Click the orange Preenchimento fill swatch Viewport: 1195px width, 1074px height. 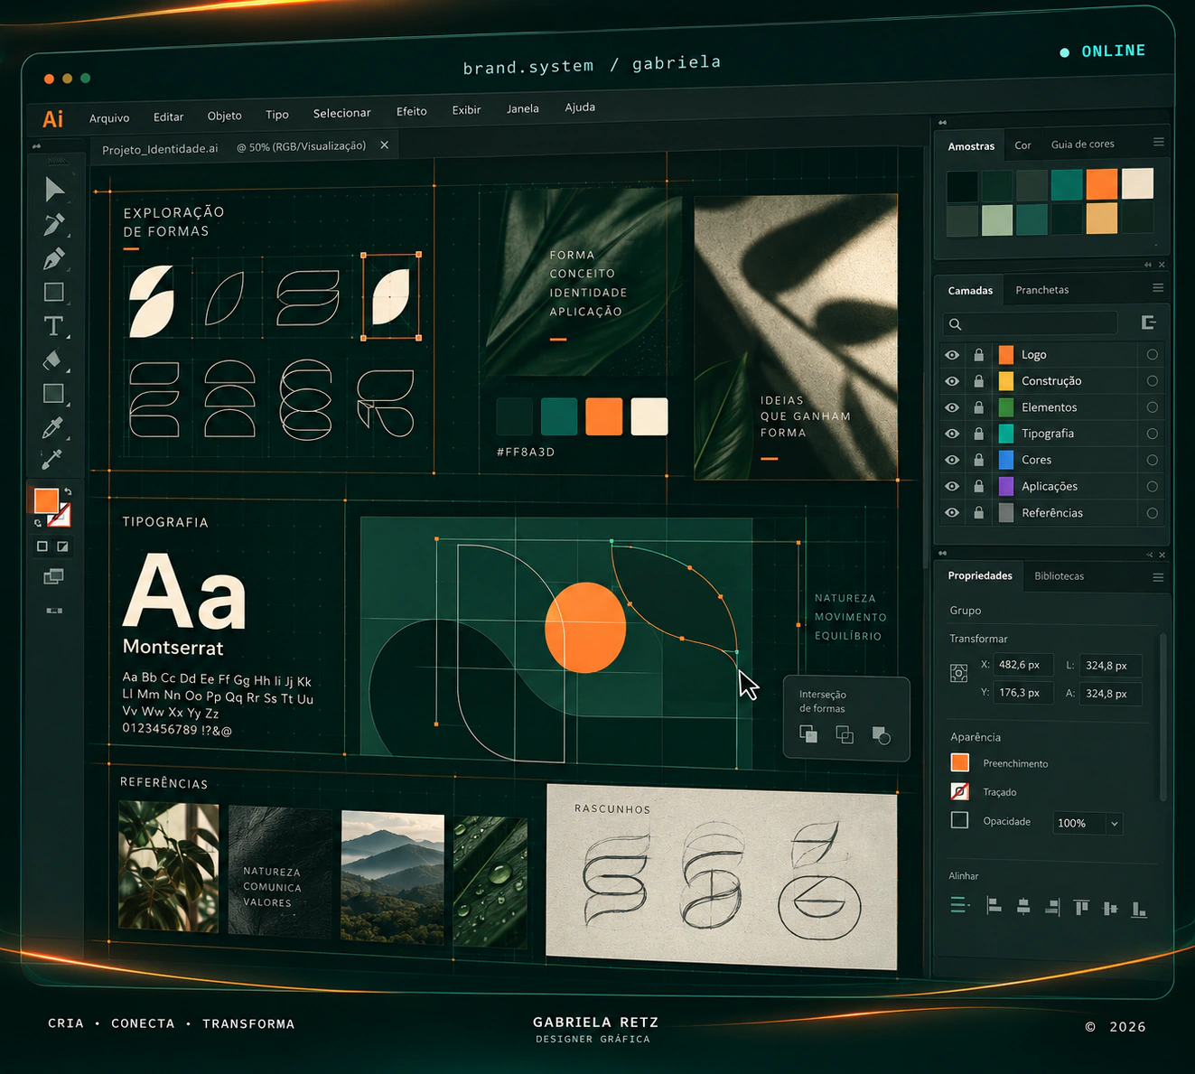click(960, 762)
